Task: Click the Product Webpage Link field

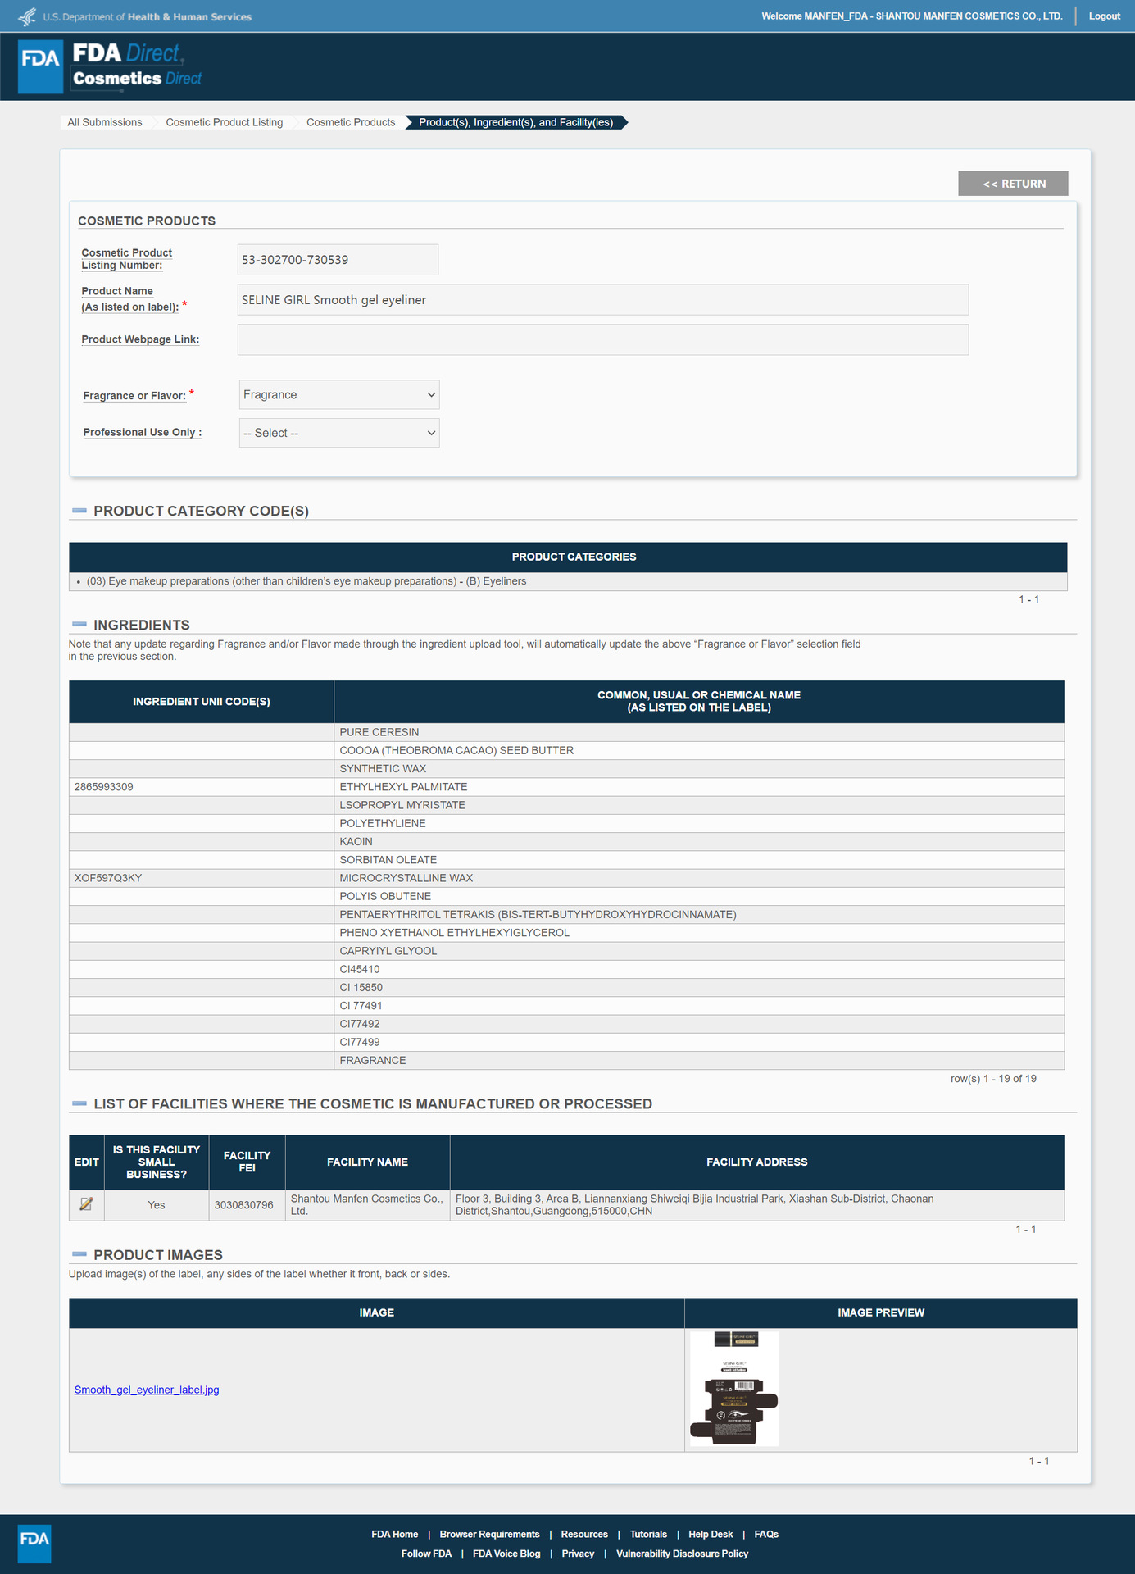Action: point(603,339)
